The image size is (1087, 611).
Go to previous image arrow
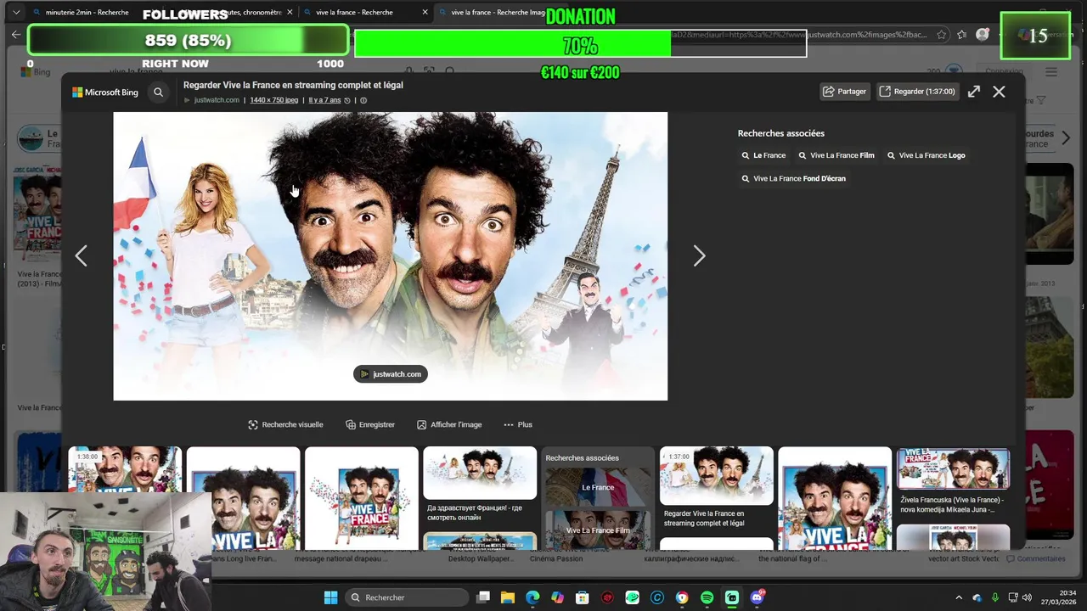[81, 255]
